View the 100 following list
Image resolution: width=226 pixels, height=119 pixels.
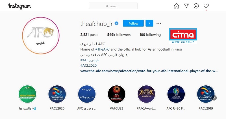tap(150, 34)
